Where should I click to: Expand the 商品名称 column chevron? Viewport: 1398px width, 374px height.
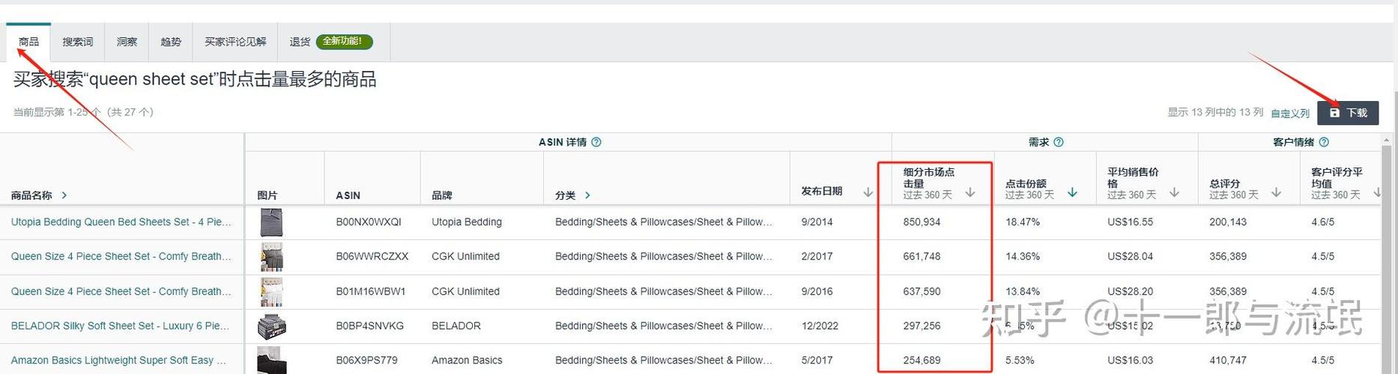[x=64, y=195]
